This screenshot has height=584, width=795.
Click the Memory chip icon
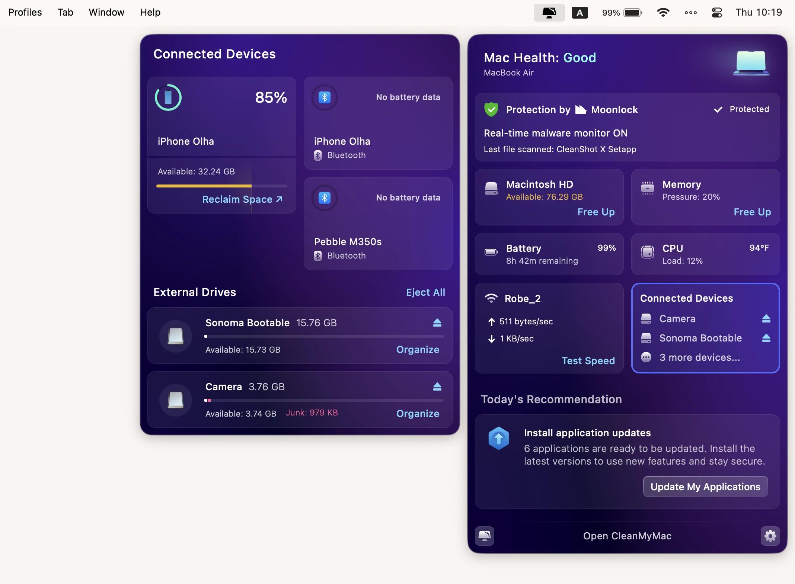pyautogui.click(x=648, y=188)
